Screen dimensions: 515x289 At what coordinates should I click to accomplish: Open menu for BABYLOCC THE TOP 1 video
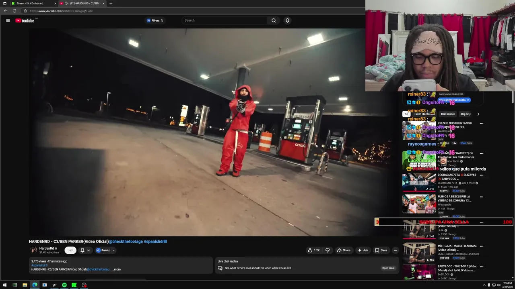click(x=482, y=267)
